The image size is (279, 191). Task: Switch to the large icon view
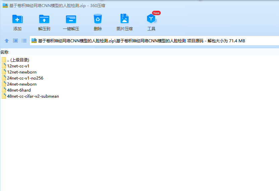click(15, 41)
